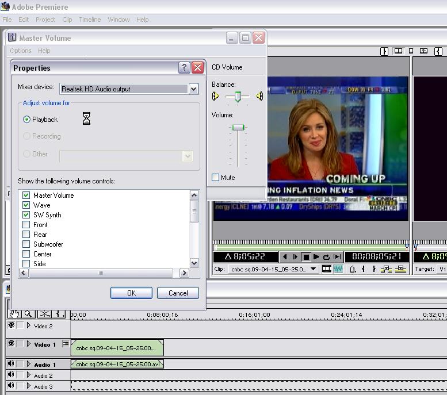This screenshot has width=447, height=395.
Task: Click Cancel in the Properties dialog
Action: (x=178, y=293)
